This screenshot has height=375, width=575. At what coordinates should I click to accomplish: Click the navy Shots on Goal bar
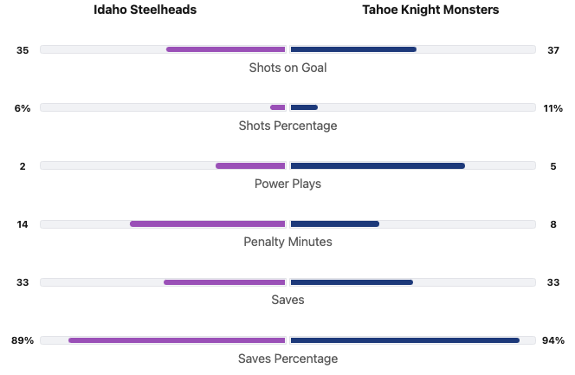(353, 49)
